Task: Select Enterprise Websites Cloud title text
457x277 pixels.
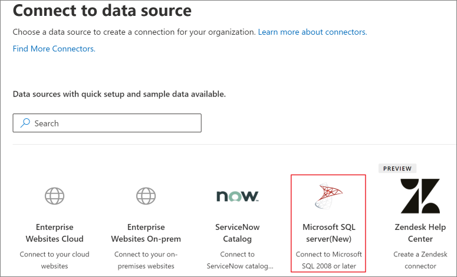Action: (54, 233)
